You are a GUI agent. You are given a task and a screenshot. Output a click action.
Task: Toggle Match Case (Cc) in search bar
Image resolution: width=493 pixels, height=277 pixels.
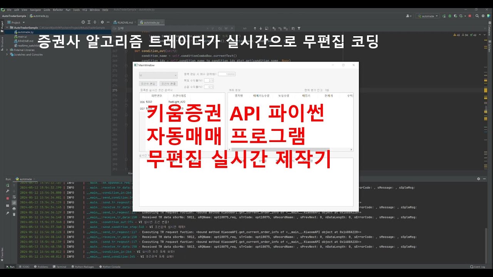pyautogui.click(x=220, y=28)
